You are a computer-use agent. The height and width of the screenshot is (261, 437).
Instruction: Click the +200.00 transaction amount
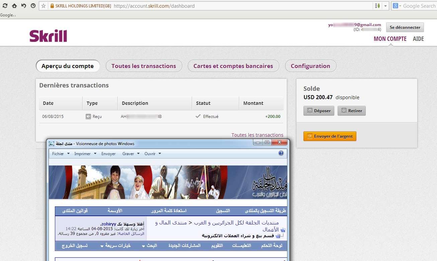coord(273,117)
